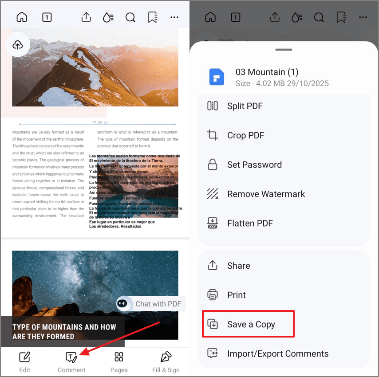Open page overview via the page number icon
Viewport: 379px width, 377px height.
point(47,17)
